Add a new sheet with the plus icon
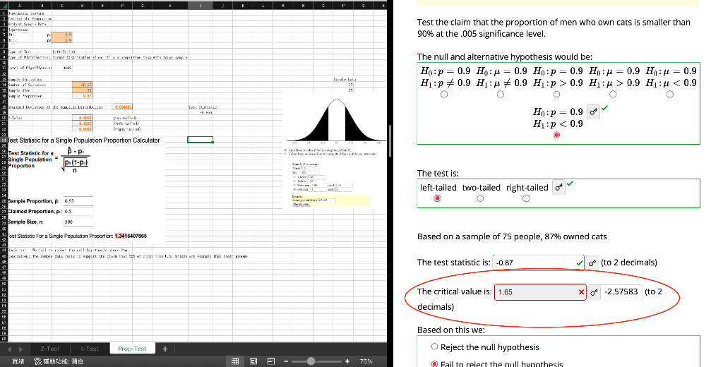The height and width of the screenshot is (367, 723). point(165,349)
